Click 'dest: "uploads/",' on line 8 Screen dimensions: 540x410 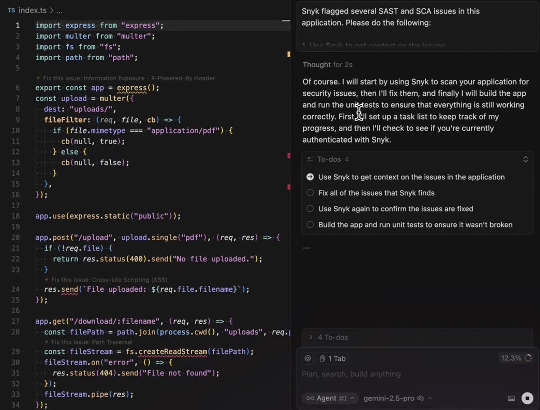click(80, 109)
